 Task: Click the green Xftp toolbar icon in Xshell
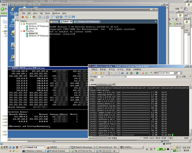coord(146,73)
